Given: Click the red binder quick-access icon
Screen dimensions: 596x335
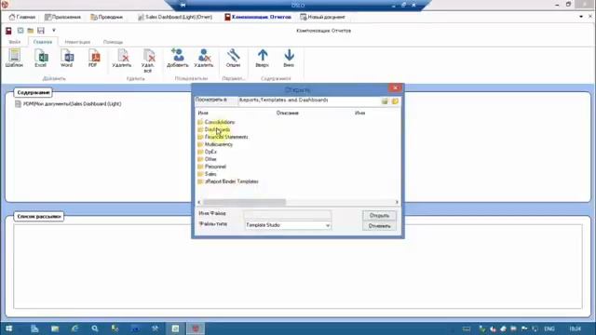Looking at the screenshot, I should (8, 31).
